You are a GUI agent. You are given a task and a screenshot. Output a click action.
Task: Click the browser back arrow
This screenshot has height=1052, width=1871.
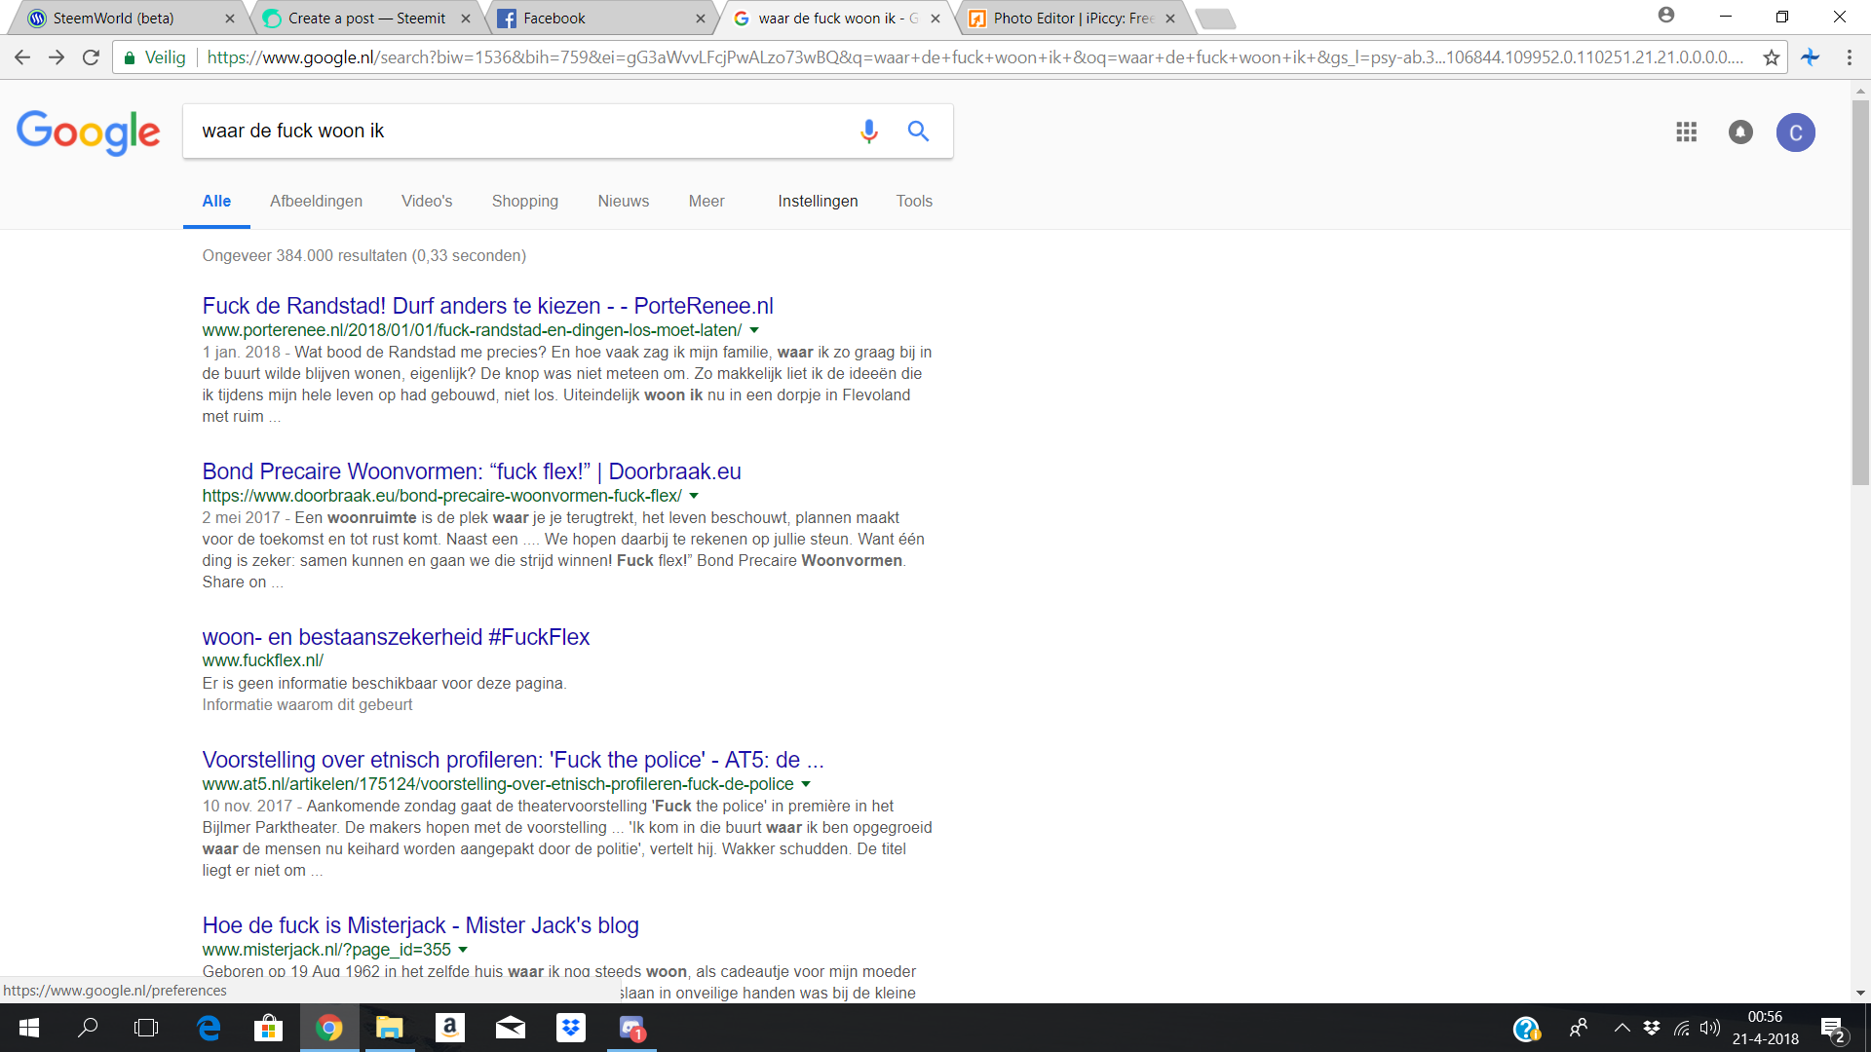[22, 57]
